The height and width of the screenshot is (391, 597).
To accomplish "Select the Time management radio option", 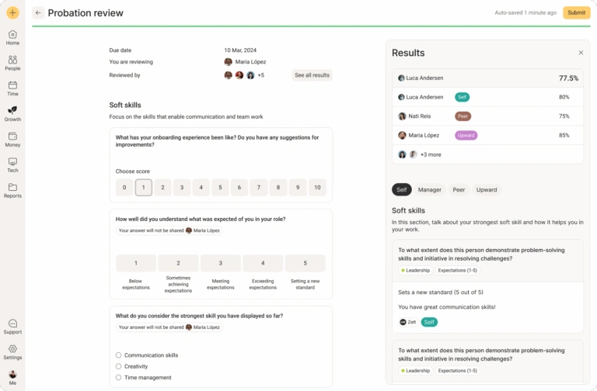I will pyautogui.click(x=118, y=377).
